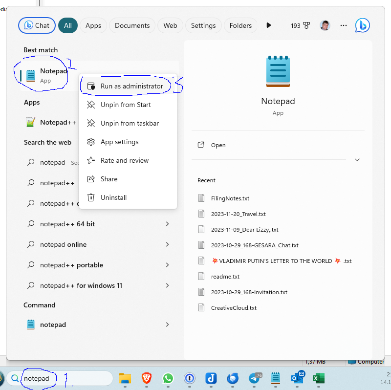Viewport: 391px width, 390px height.
Task: Open Outlook from the taskbar
Action: tap(298, 378)
